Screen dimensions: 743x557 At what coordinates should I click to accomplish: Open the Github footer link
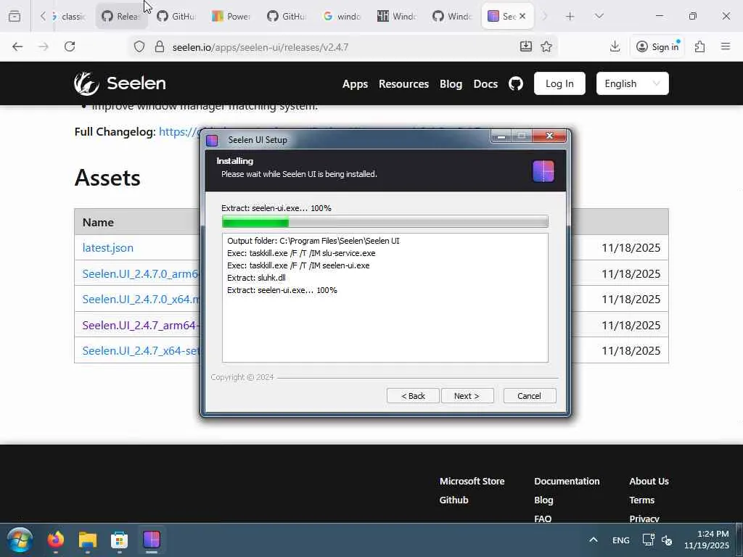pyautogui.click(x=453, y=500)
